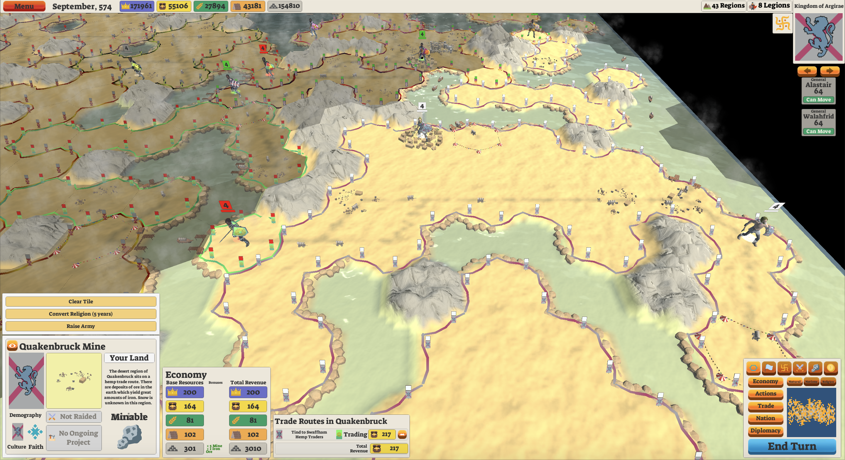This screenshot has height=460, width=845.
Task: Click the Faith snowflake icon
Action: pyautogui.click(x=35, y=432)
